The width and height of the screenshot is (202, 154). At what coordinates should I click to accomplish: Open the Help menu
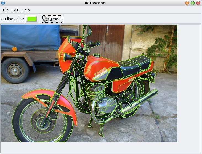(x=26, y=10)
